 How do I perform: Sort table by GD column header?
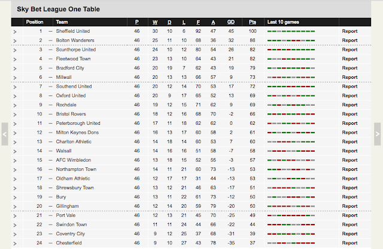(231, 22)
